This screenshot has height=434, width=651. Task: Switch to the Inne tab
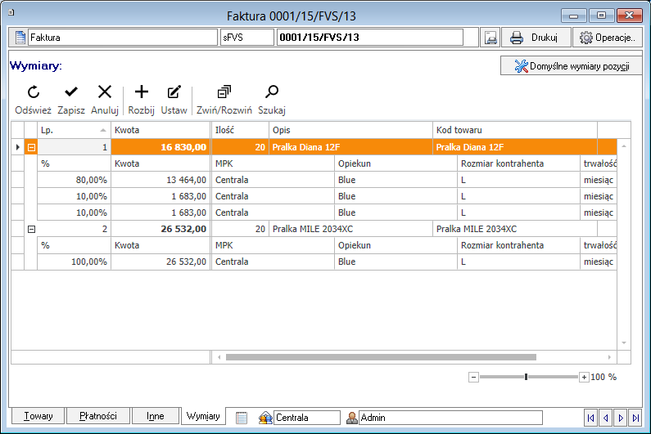pyautogui.click(x=156, y=416)
